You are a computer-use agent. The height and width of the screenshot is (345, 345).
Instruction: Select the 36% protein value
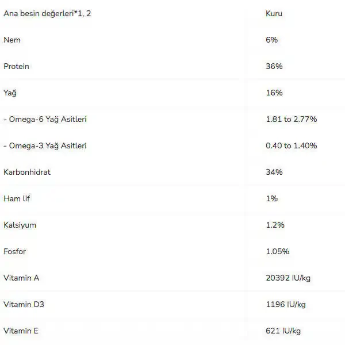coord(274,66)
